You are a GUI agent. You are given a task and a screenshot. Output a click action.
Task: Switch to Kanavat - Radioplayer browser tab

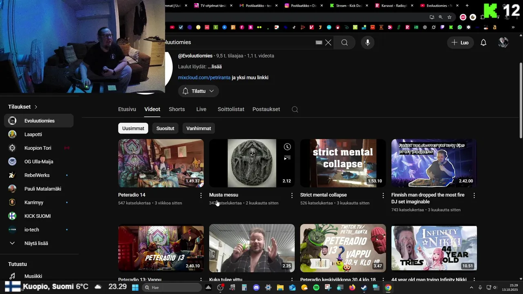coord(393,6)
